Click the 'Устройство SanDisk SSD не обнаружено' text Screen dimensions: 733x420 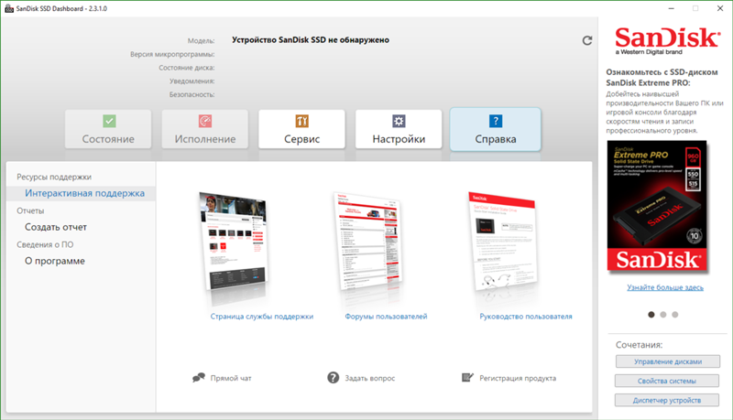(x=311, y=40)
